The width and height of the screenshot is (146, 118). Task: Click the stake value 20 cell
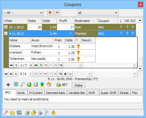pos(35,27)
